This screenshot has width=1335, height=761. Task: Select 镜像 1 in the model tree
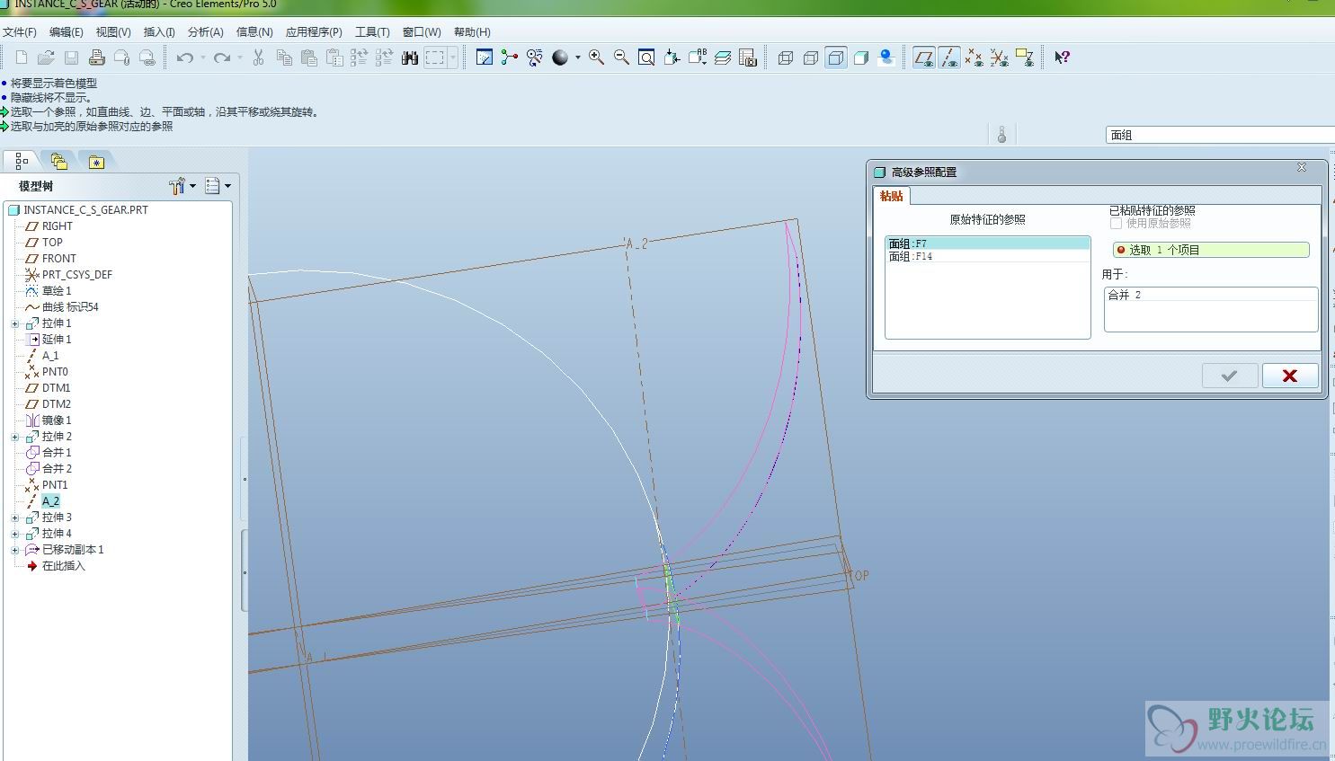[x=56, y=420]
